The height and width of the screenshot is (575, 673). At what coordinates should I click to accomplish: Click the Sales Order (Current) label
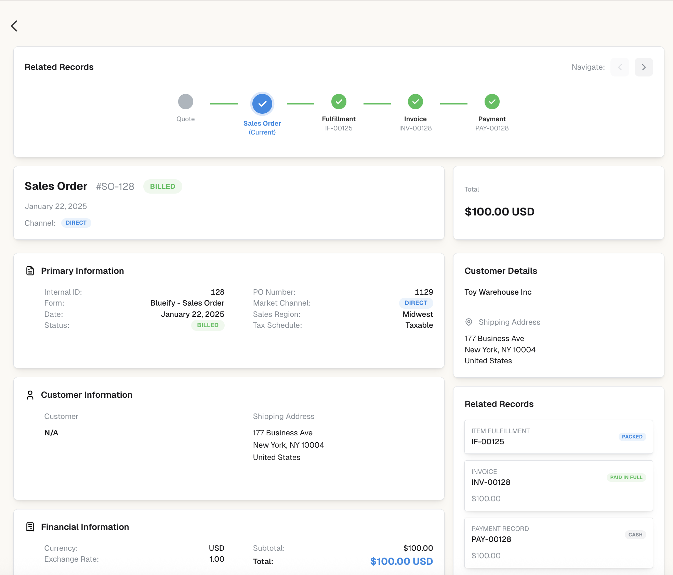pyautogui.click(x=262, y=128)
